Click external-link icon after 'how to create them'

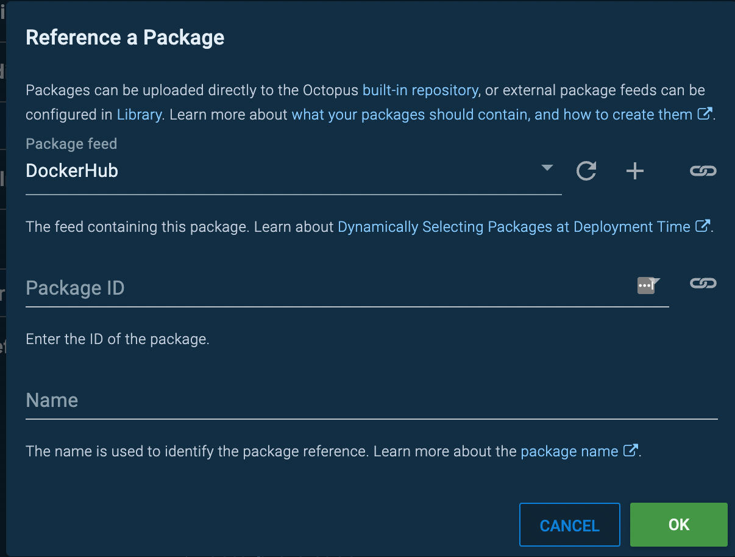point(705,114)
